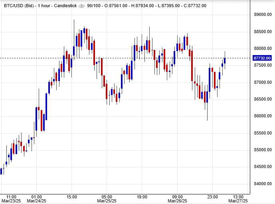Click the BTC/USD (Bid) chart title
Screen dimensions: 275x204
pos(19,6)
